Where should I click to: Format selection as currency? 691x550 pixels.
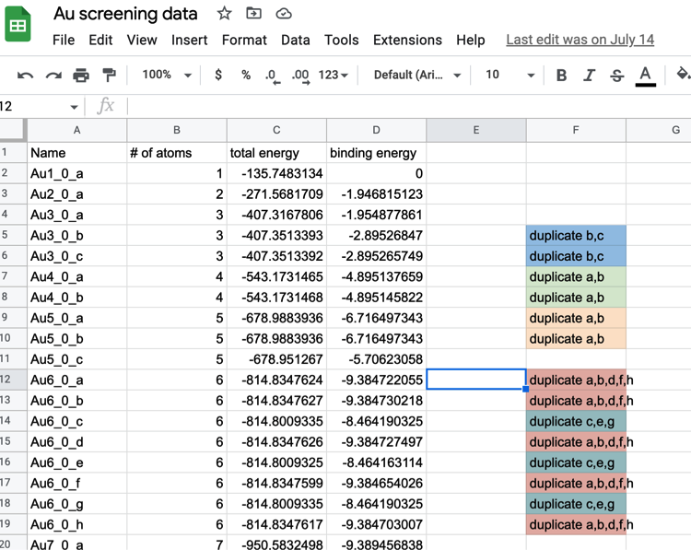coord(218,75)
